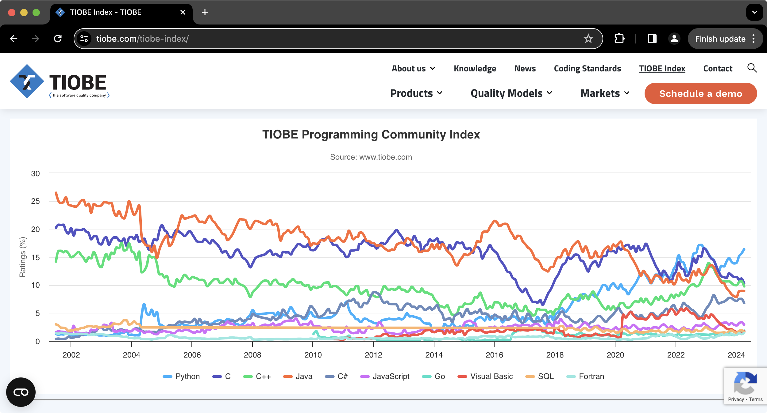Open the site search magnifier icon
This screenshot has height=413, width=767.
coord(752,68)
